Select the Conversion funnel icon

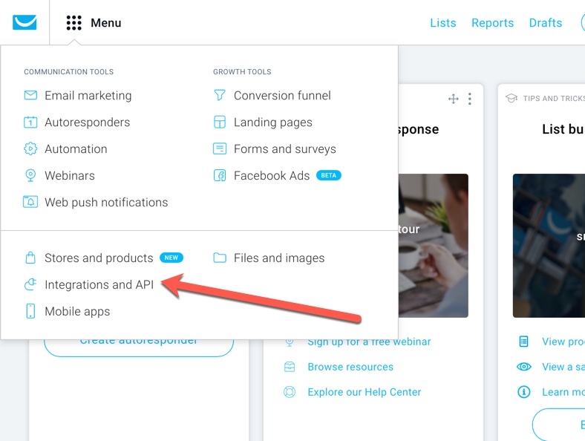pyautogui.click(x=220, y=96)
